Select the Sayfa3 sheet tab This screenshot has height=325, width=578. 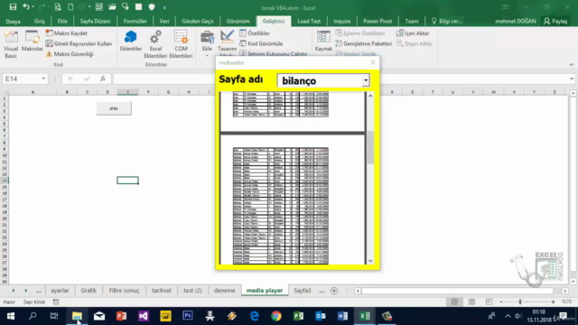click(303, 291)
